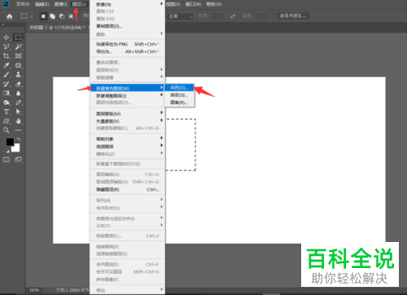Select the Frame tool
Image resolution: width=407 pixels, height=295 pixels.
click(x=18, y=56)
